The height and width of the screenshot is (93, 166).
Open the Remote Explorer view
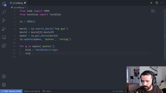click(x=4, y=37)
